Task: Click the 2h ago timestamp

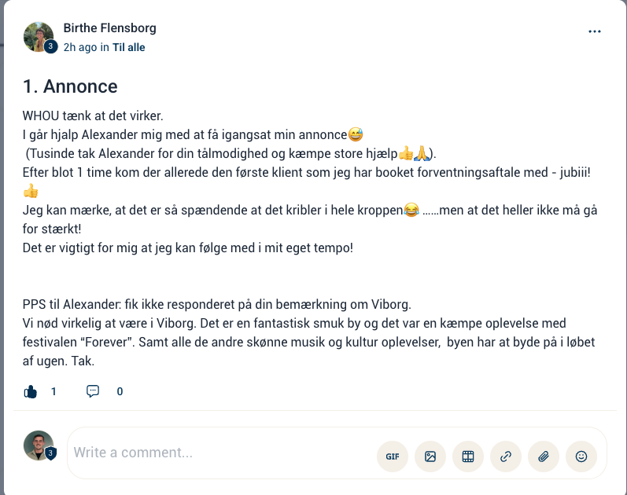Action: pos(80,47)
